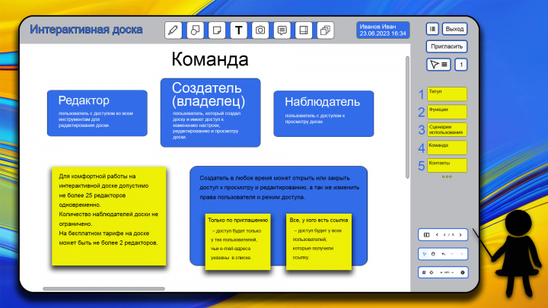This screenshot has height=308, width=548.
Task: Select the yellow note about 25 редакторов
Action: (109, 216)
